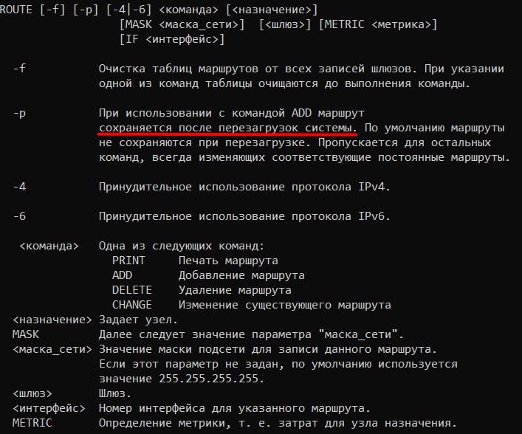Click the ROUTE command name
The width and height of the screenshot is (522, 434).
16,10
